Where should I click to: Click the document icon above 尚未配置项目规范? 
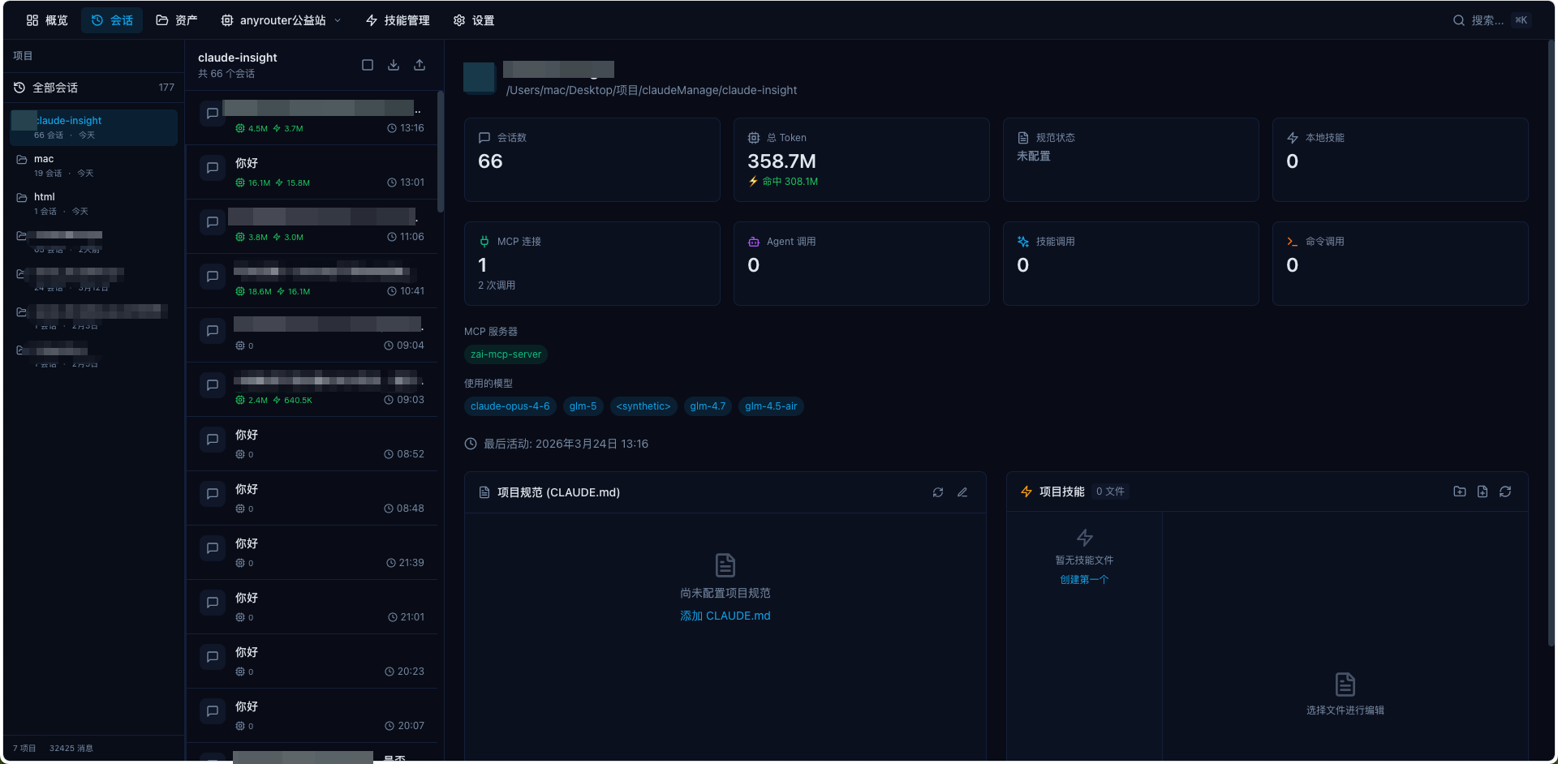725,565
